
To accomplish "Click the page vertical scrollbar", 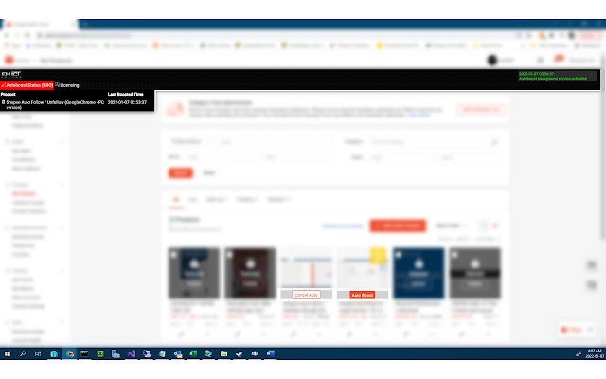I will click(603, 147).
